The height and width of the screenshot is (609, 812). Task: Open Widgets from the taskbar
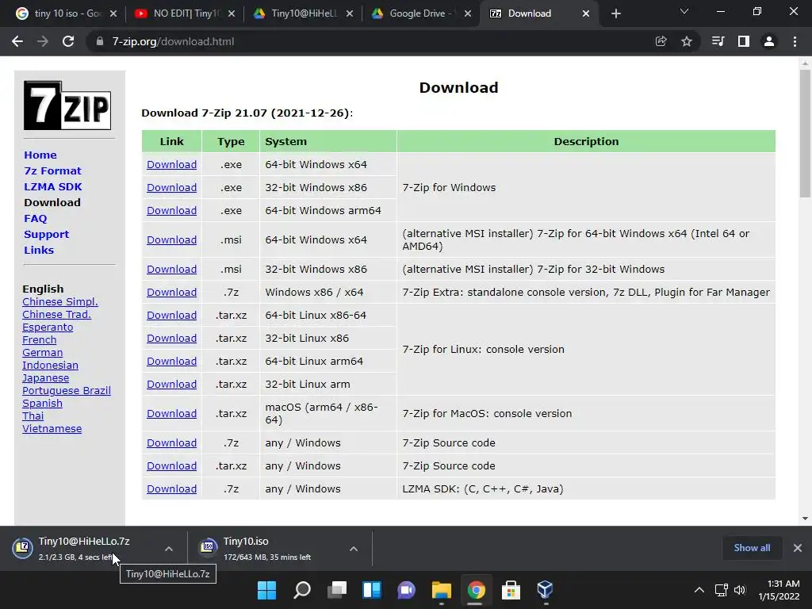(x=372, y=590)
